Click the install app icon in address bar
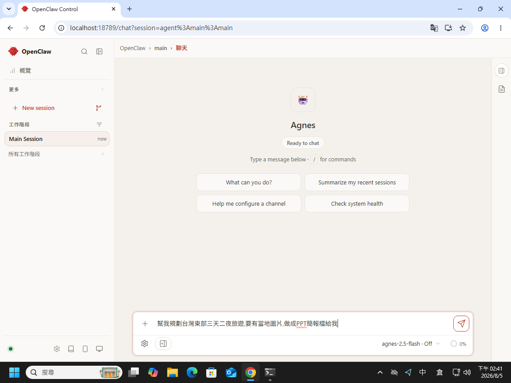Image resolution: width=511 pixels, height=383 pixels. pyautogui.click(x=448, y=28)
